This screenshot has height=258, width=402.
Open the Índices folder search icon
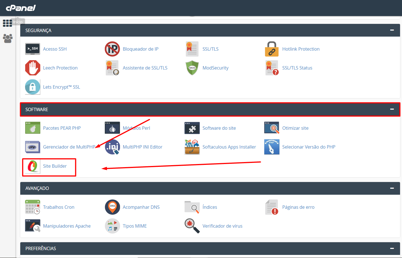click(192, 207)
